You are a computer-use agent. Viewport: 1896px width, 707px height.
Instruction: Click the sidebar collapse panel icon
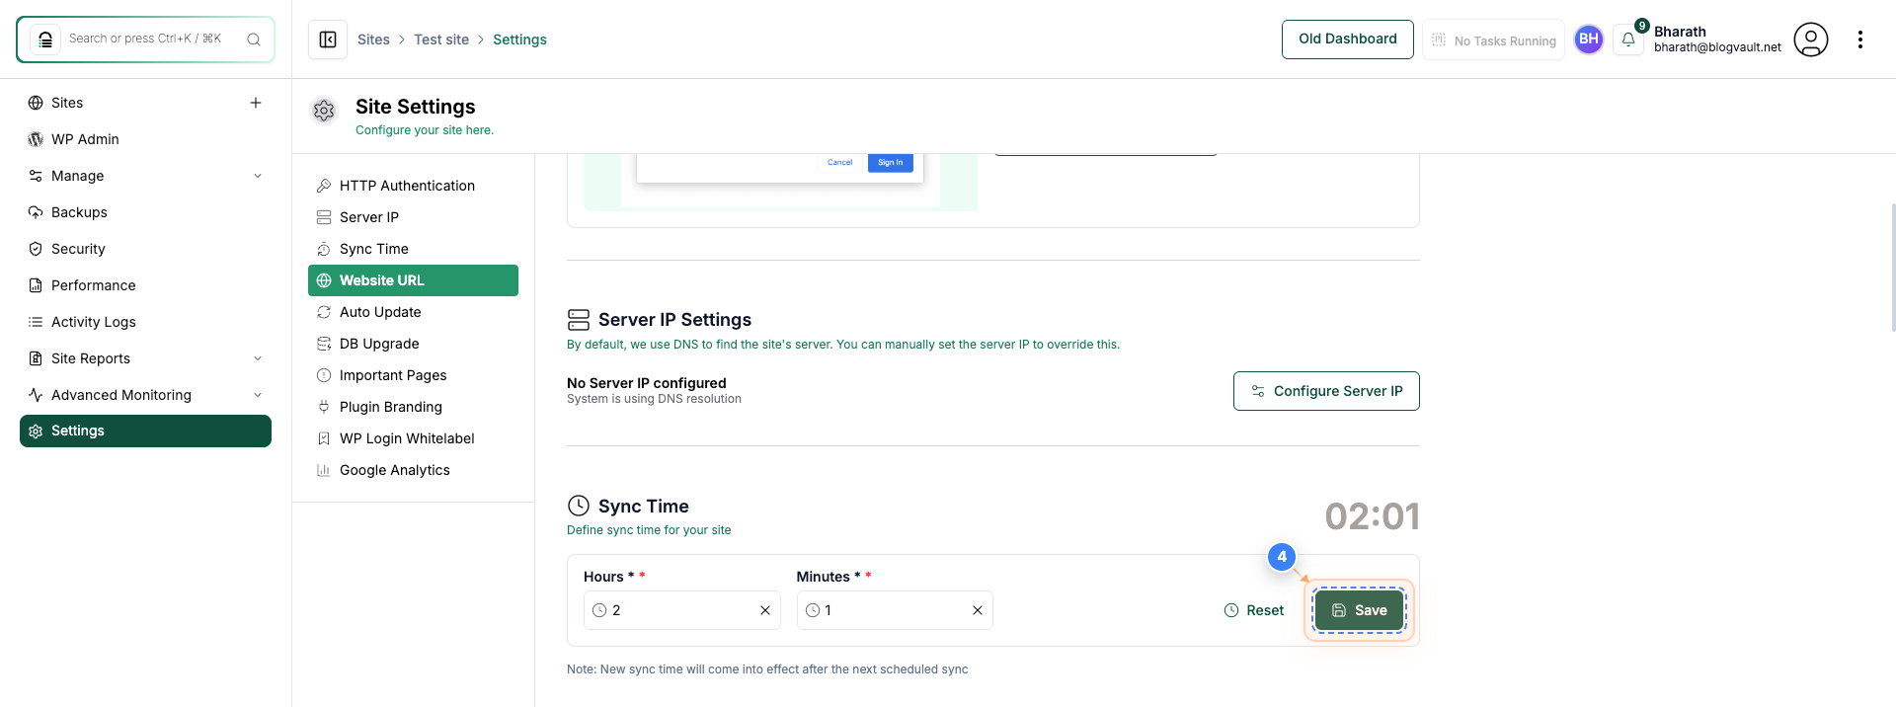(328, 39)
